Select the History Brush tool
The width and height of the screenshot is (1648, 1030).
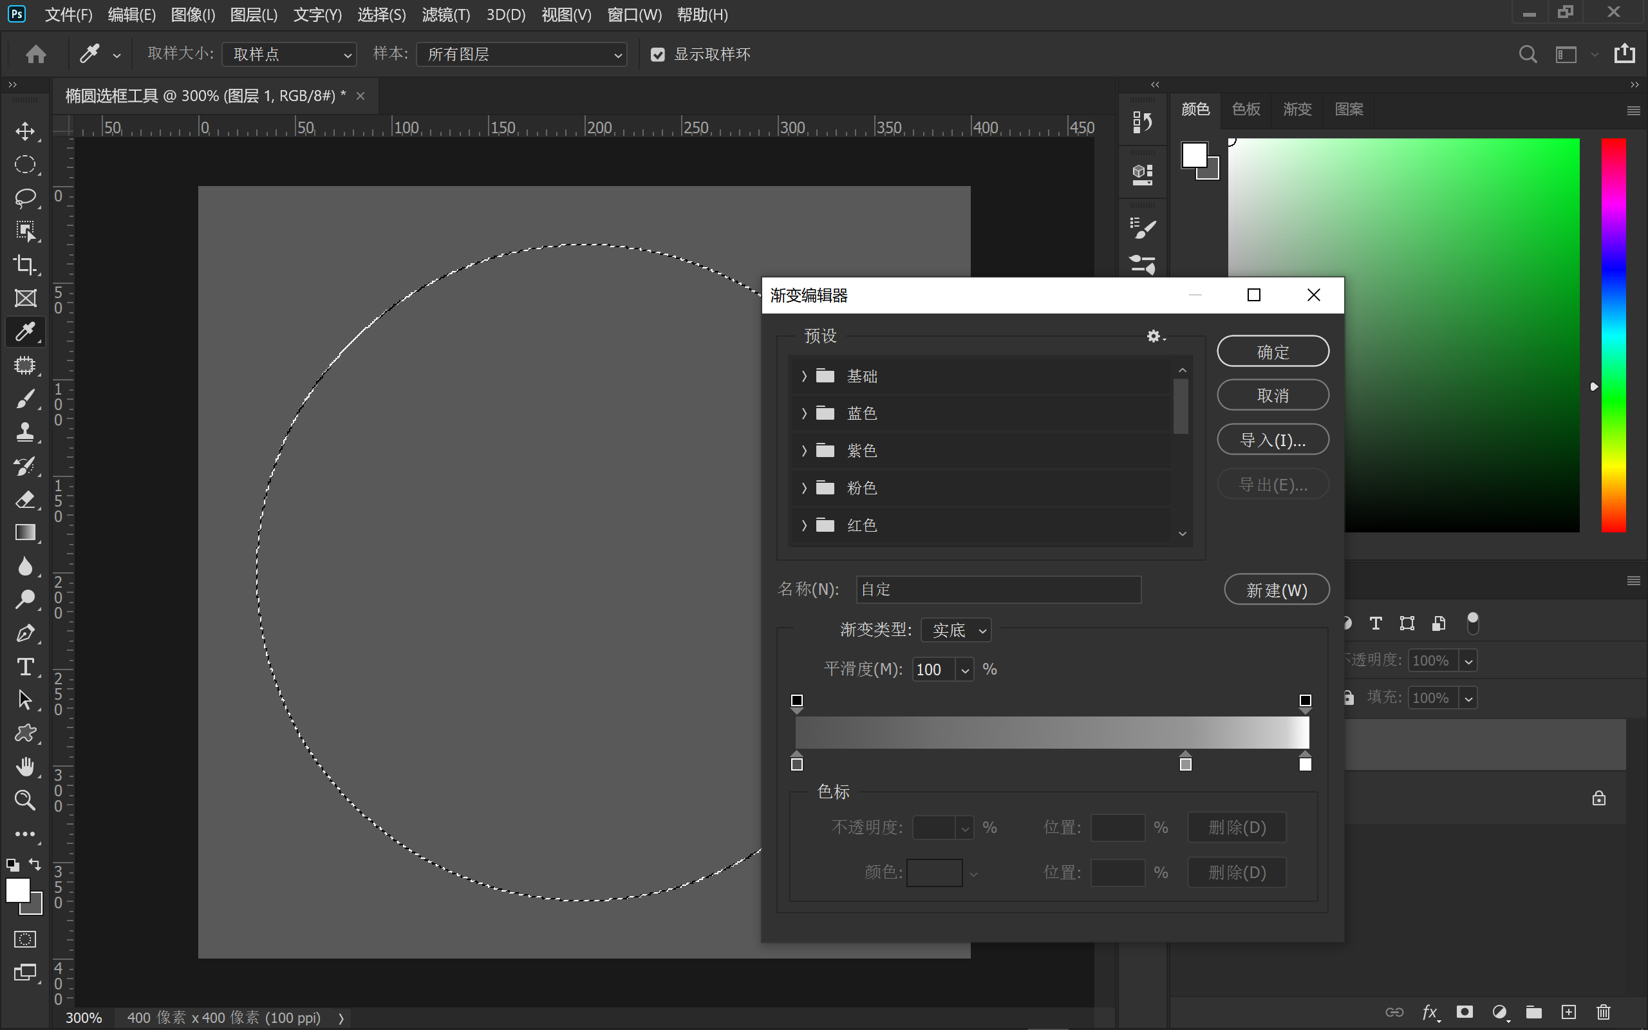pos(25,465)
